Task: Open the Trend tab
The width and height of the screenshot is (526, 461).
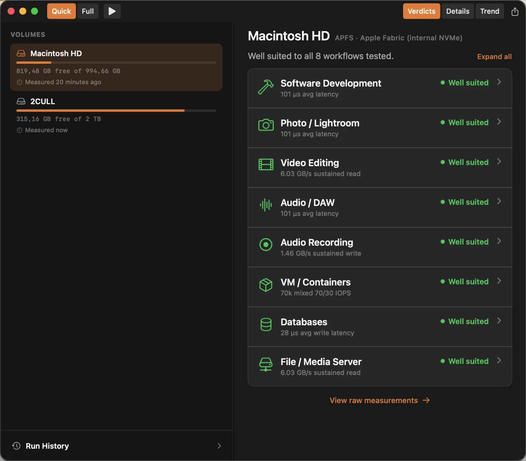Action: click(x=490, y=11)
